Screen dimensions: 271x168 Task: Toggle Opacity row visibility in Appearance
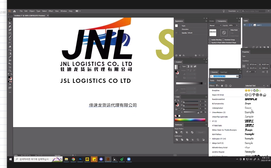coord(177,33)
